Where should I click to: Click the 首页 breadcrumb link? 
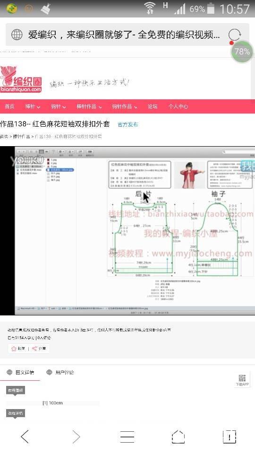coord(4,136)
